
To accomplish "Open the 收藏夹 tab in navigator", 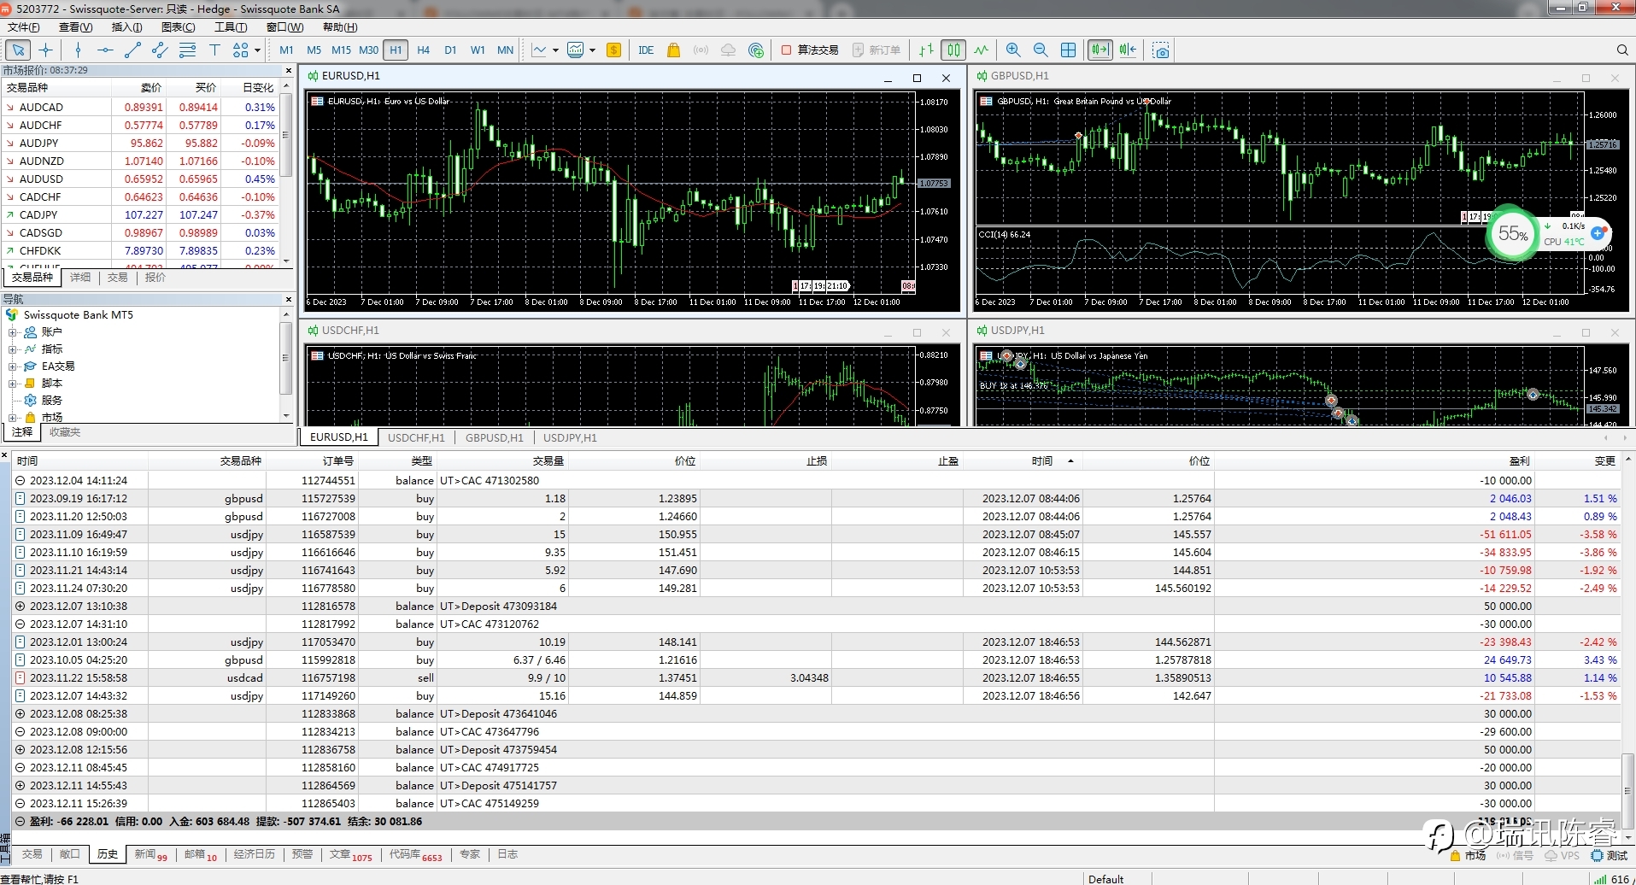I will point(65,432).
